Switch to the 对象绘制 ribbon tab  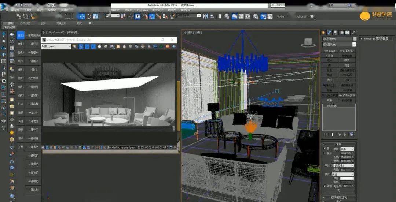61,23
